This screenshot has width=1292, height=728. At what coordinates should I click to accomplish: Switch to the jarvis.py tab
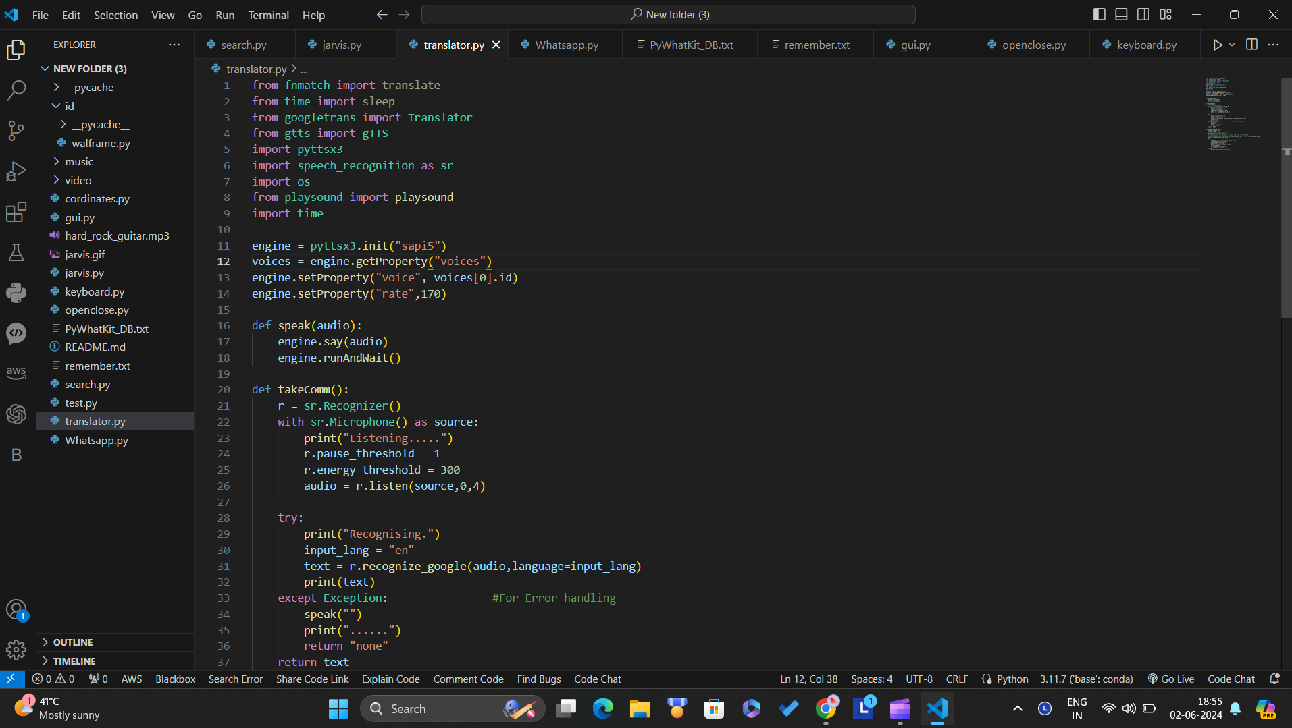pyautogui.click(x=342, y=45)
